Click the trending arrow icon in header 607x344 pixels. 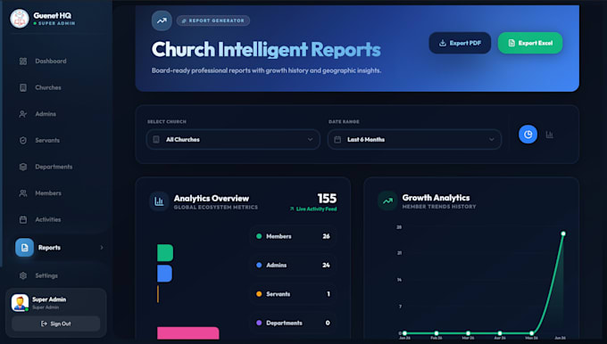point(162,20)
